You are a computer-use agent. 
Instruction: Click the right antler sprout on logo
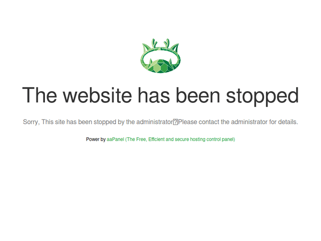pos(166,43)
